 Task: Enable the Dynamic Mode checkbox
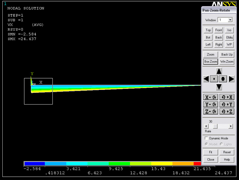[206, 138]
